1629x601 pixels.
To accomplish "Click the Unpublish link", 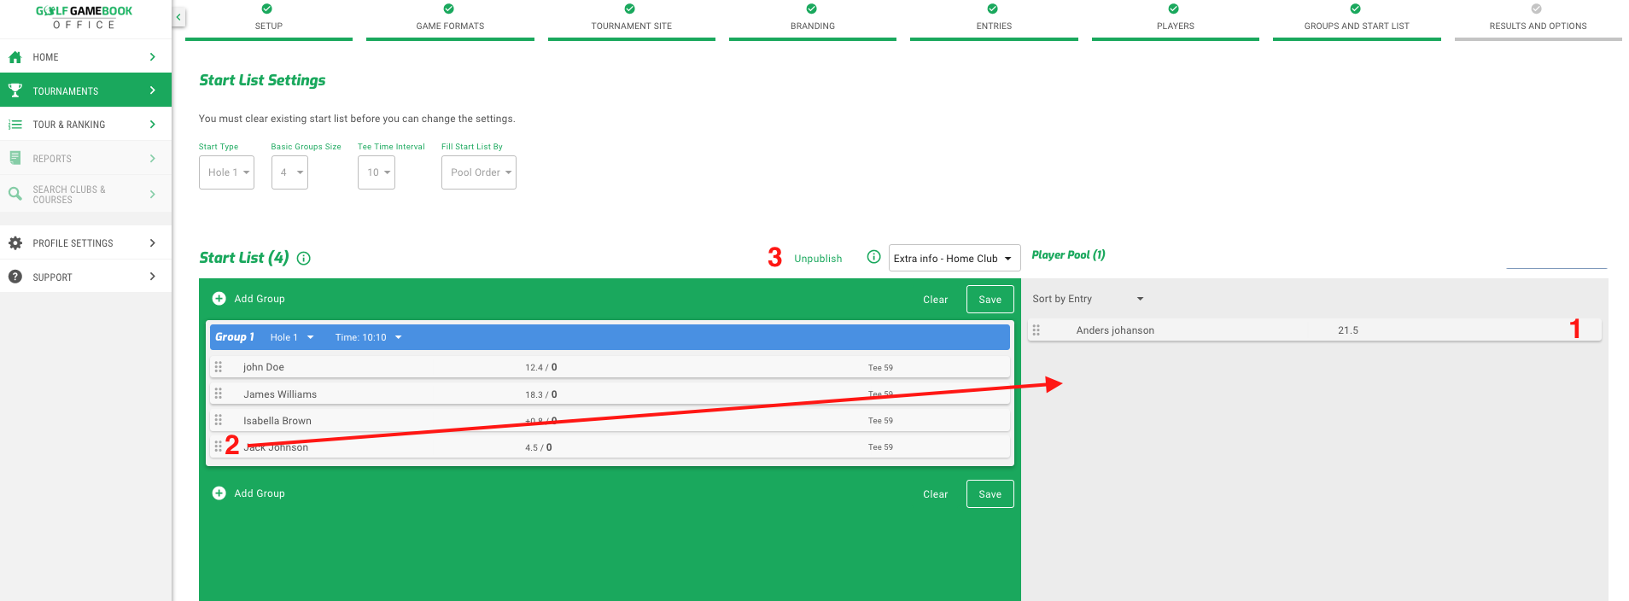I will (x=818, y=259).
